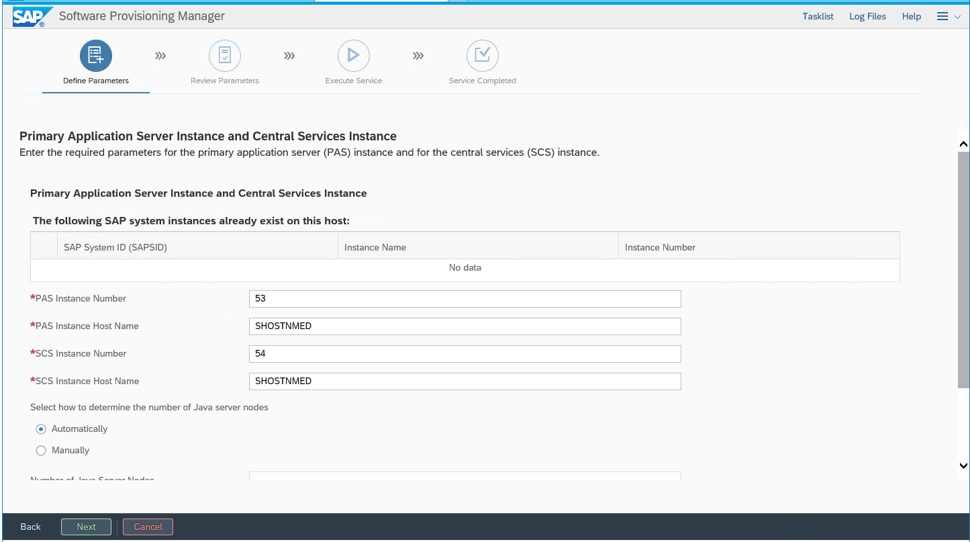
Task: Click the Cancel button
Action: click(x=148, y=527)
